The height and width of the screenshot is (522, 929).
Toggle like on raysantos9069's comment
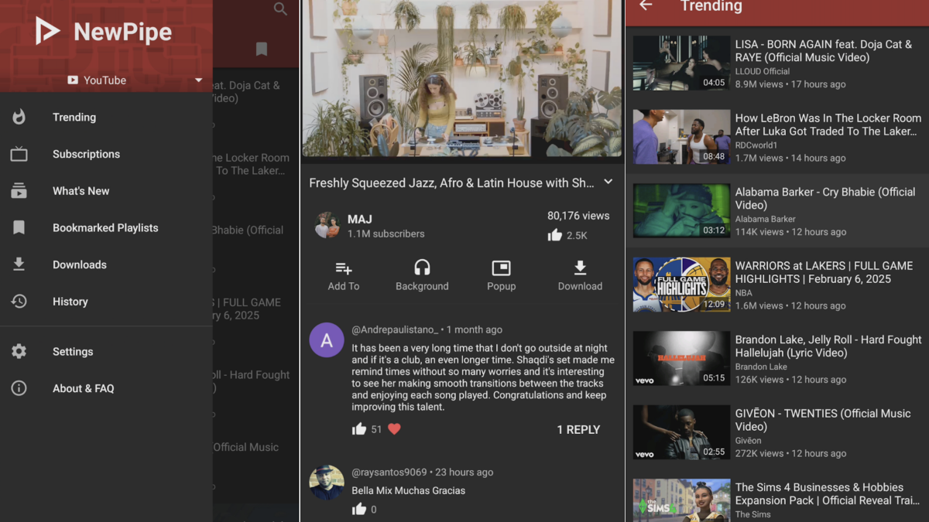pyautogui.click(x=359, y=509)
